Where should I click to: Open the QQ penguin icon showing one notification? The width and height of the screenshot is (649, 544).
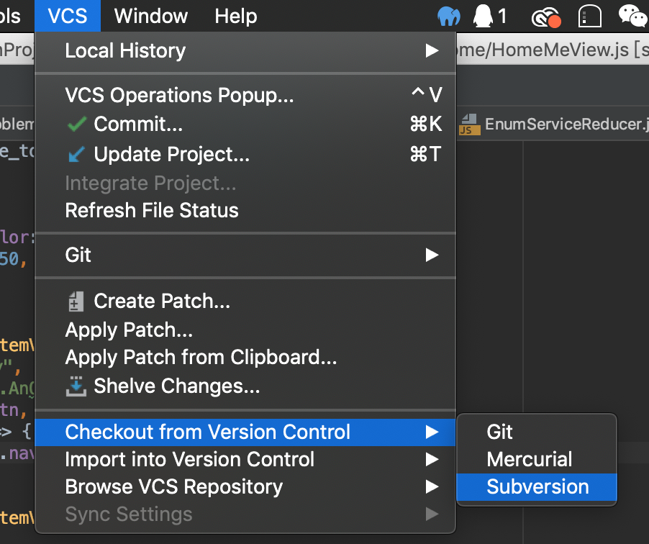pos(483,16)
